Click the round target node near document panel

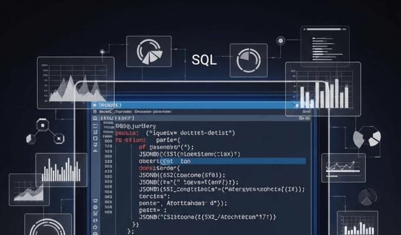280,41
